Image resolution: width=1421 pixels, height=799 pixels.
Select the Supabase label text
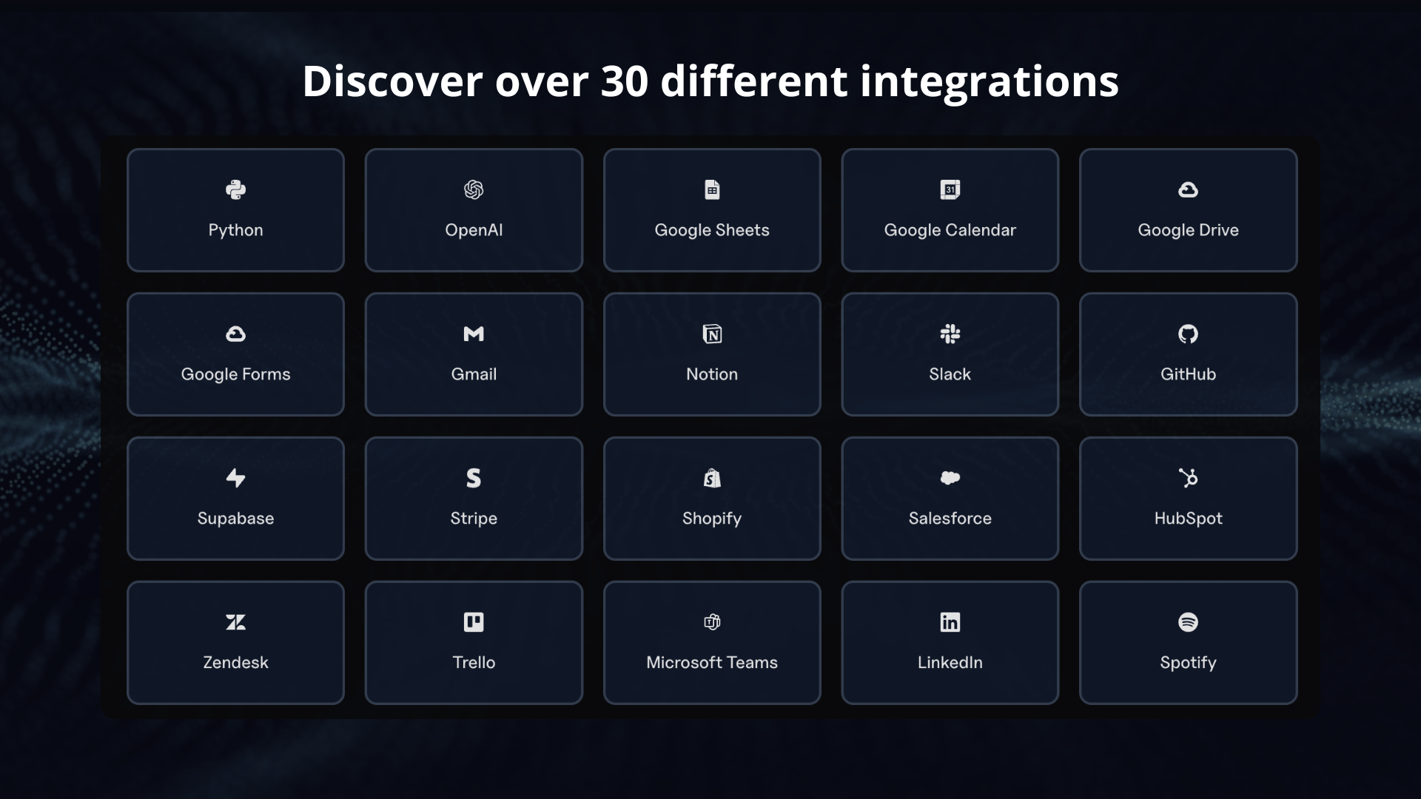coord(235,519)
